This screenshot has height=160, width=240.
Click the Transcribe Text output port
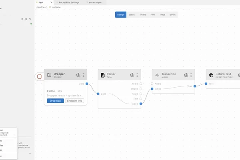pyautogui.click(x=195, y=86)
